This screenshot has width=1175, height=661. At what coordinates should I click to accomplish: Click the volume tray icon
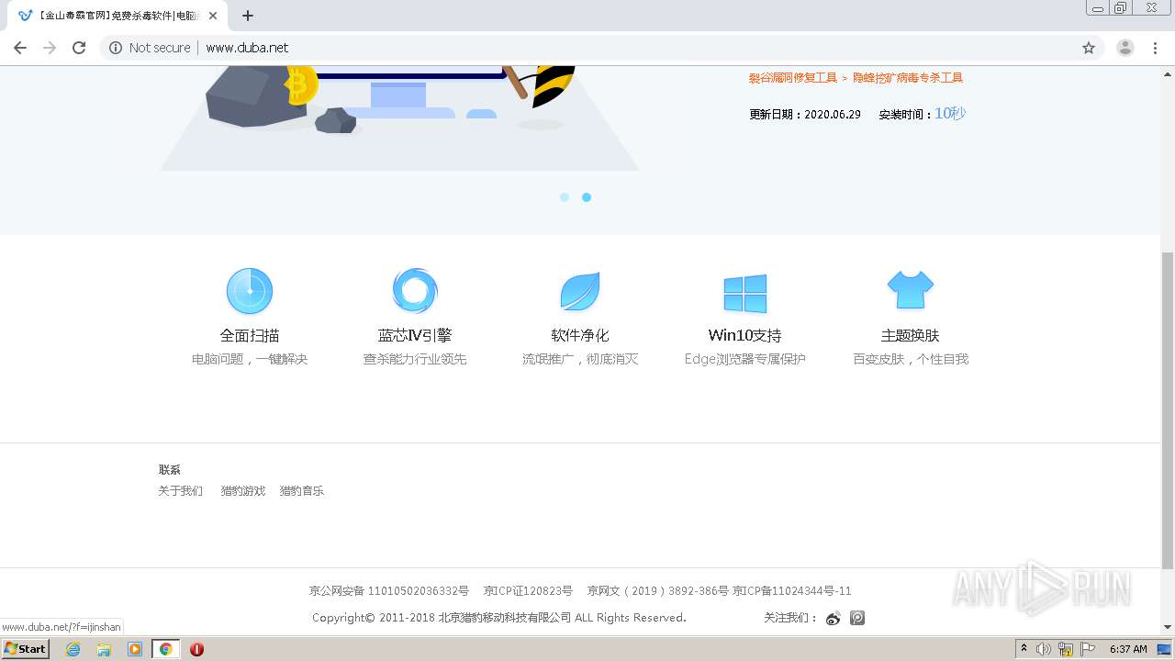coord(1044,649)
